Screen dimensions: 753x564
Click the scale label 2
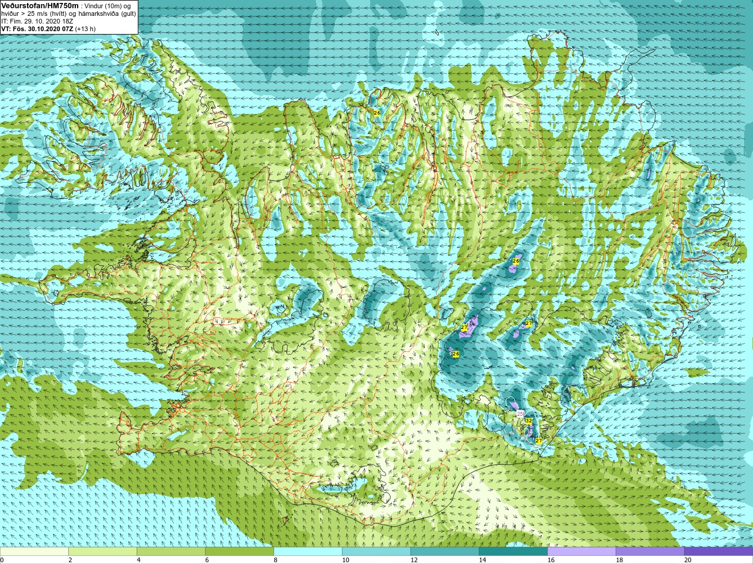70,560
